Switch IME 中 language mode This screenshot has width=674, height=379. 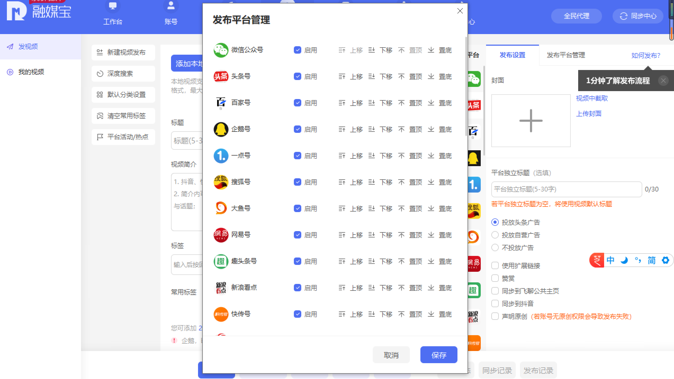coord(610,260)
